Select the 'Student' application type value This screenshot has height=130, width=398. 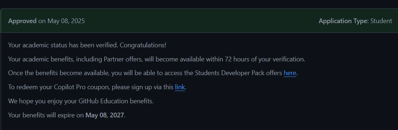381,21
